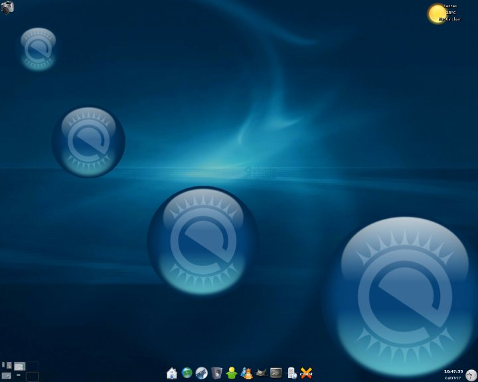Switch to pager desktop with two windows

click(x=7, y=365)
